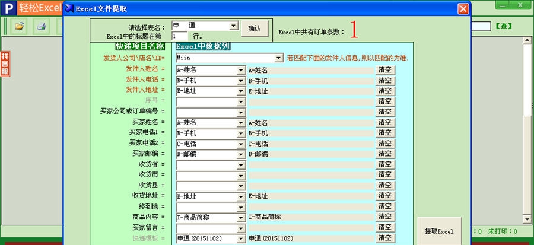
Task: Click 清空 on the 收货市 row
Action: click(385, 175)
